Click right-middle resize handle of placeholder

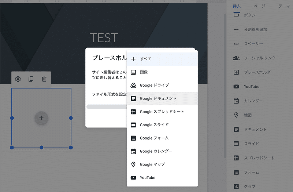tap(71, 118)
